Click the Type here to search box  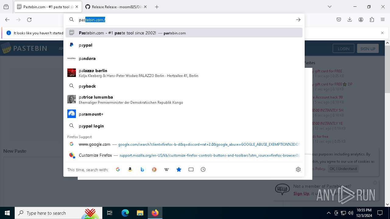(59, 213)
